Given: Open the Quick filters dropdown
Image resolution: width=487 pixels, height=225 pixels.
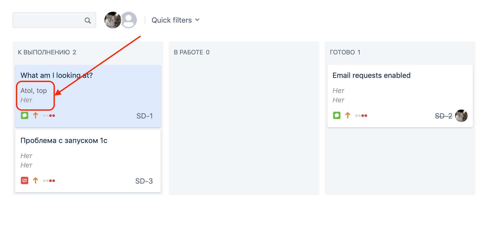Looking at the screenshot, I should pos(176,20).
